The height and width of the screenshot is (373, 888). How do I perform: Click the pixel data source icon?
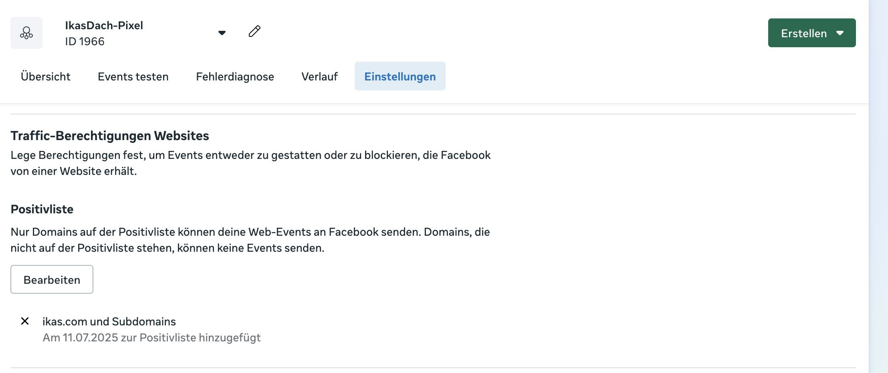26,33
